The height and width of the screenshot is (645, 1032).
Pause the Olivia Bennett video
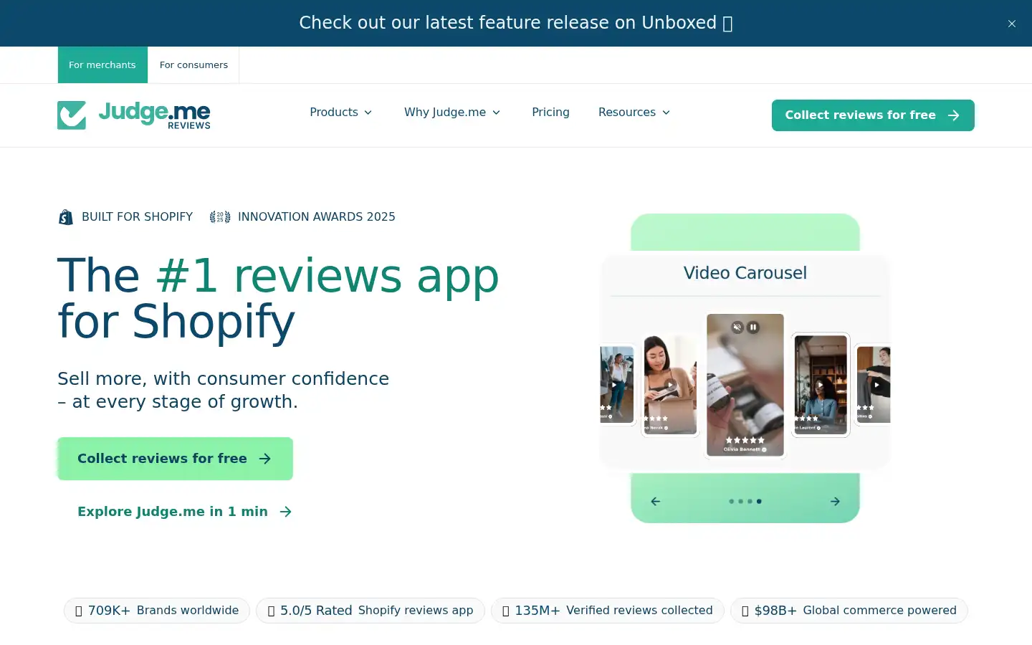click(753, 328)
